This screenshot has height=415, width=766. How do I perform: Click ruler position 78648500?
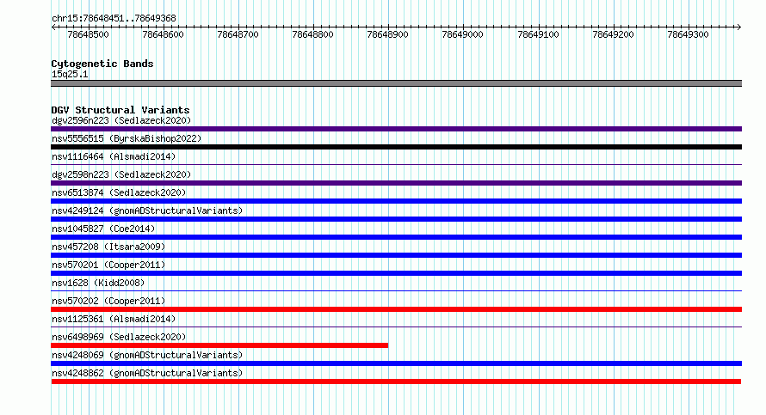(89, 34)
